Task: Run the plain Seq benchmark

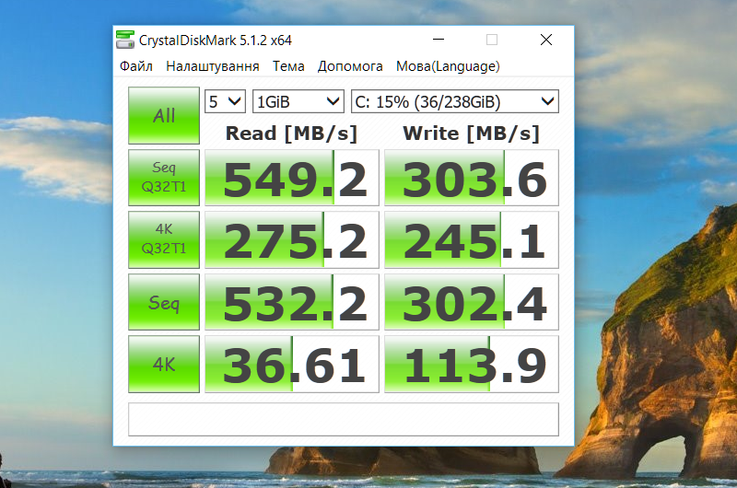Action: coord(164,302)
